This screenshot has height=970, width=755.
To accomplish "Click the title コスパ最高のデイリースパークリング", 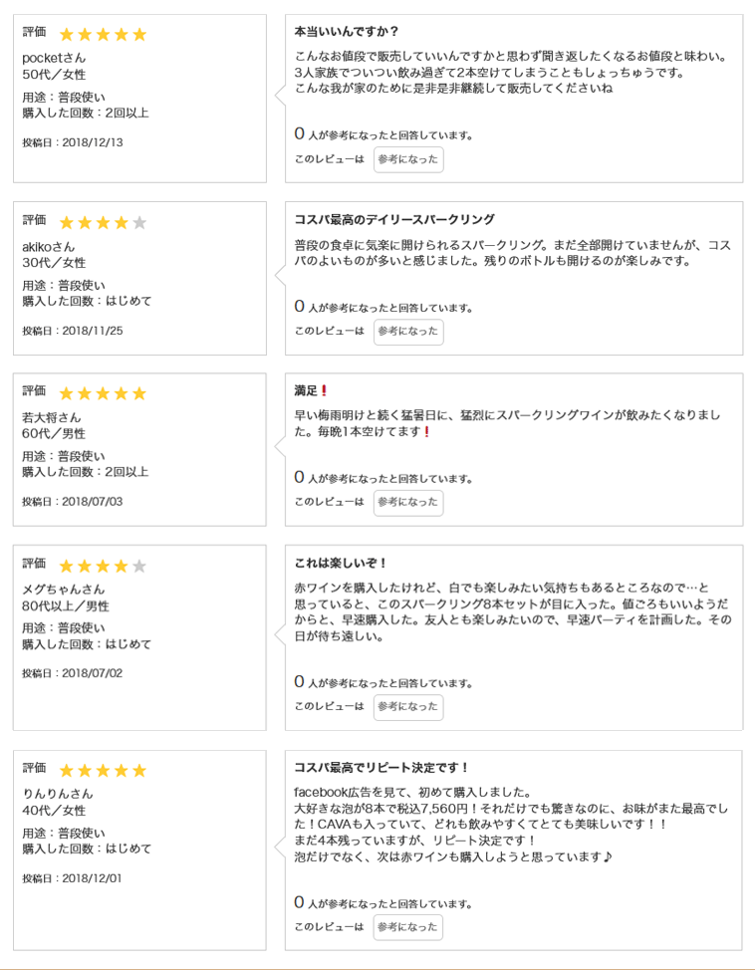I will 394,219.
